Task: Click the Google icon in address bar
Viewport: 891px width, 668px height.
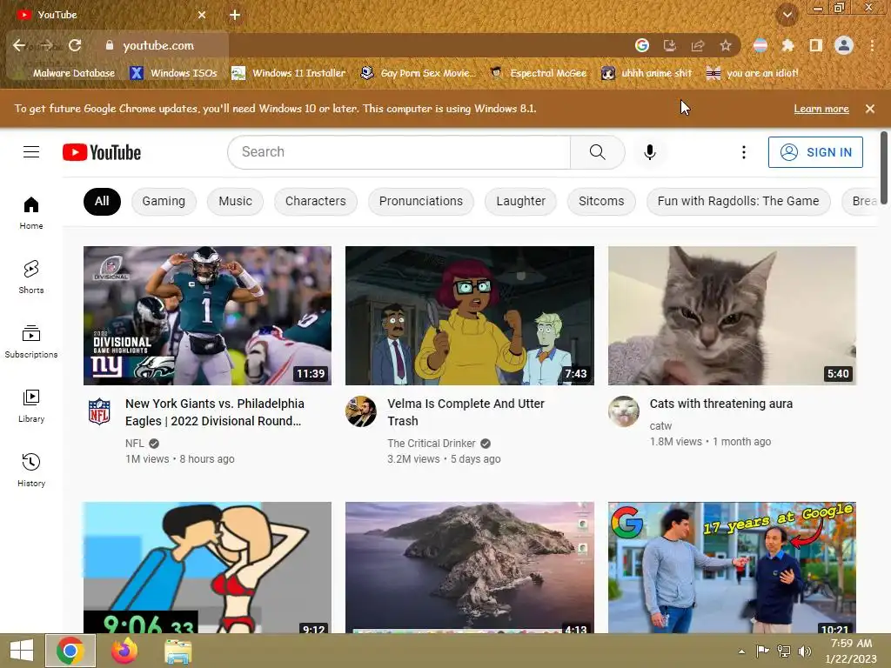Action: click(642, 45)
